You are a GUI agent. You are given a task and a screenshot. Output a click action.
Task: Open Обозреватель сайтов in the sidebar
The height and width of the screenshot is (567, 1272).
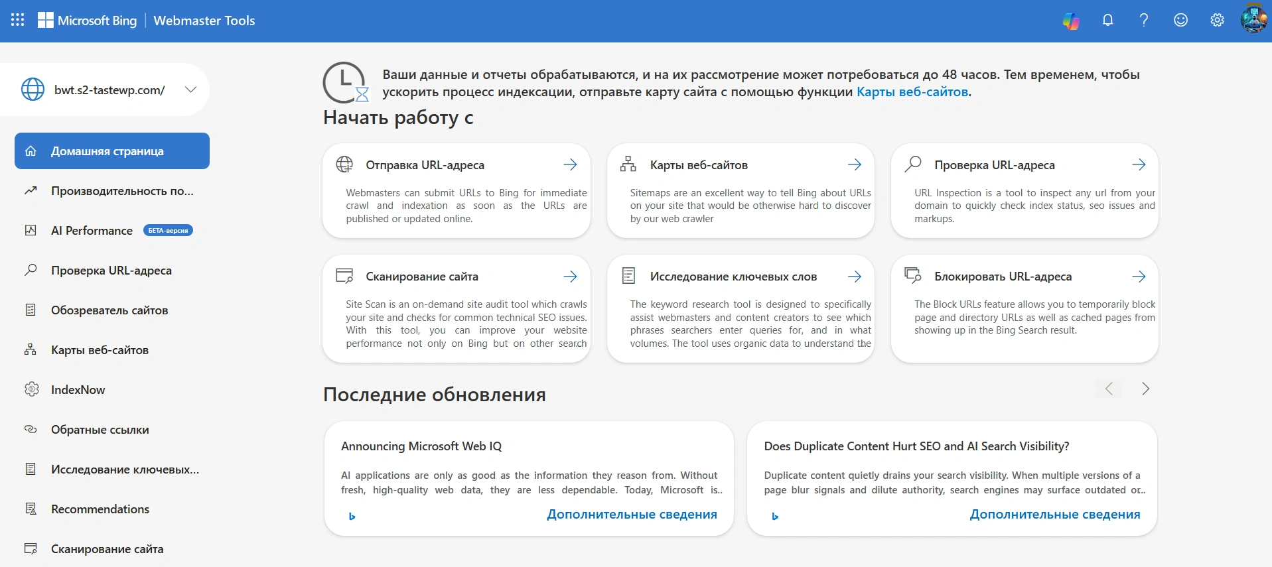coord(112,310)
